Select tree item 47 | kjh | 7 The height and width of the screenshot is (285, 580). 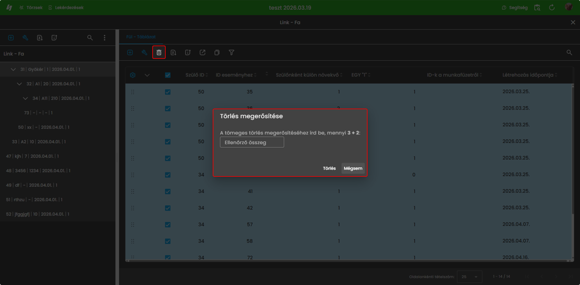click(32, 156)
